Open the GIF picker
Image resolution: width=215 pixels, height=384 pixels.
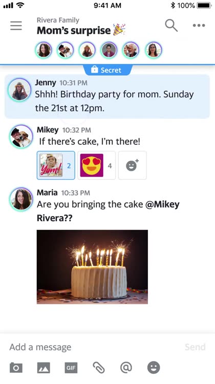(71, 368)
